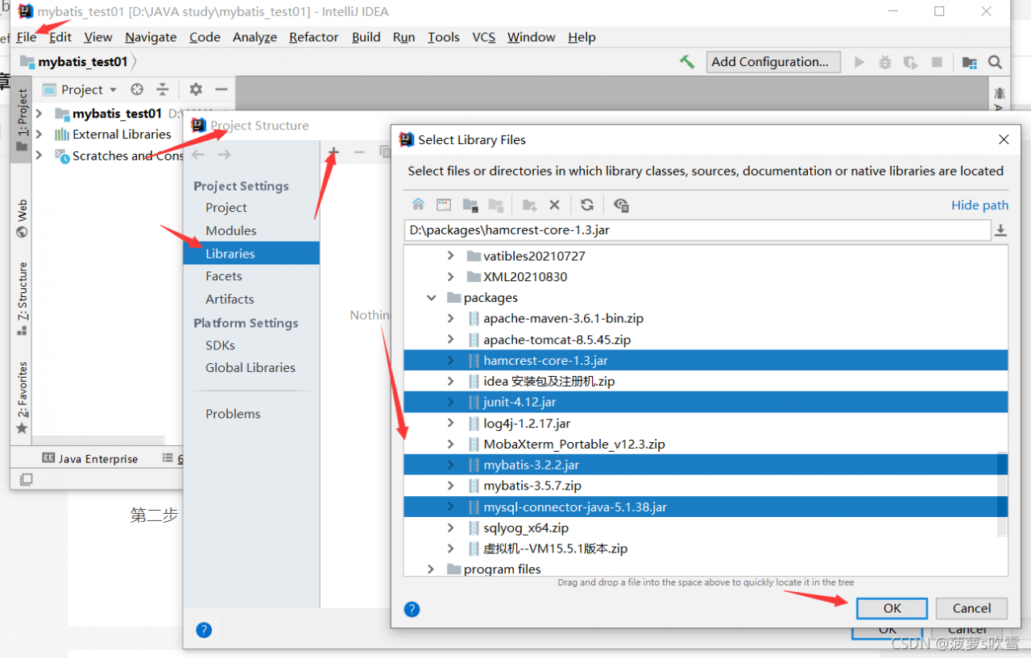This screenshot has height=658, width=1031.
Task: Click the Collapse All icon in Project panel
Action: 163,89
